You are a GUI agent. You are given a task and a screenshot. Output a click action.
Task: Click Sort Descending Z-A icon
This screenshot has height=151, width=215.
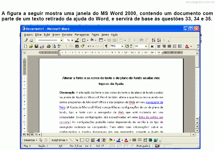tap(159, 40)
